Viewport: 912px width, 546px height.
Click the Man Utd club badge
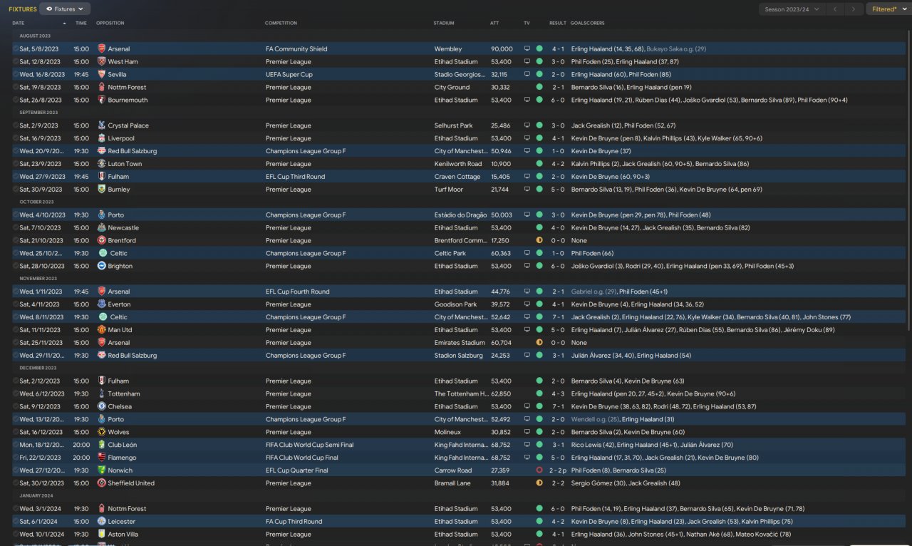coord(102,330)
